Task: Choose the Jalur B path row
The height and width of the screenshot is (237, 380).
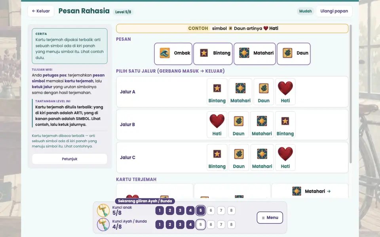Action: [232, 124]
